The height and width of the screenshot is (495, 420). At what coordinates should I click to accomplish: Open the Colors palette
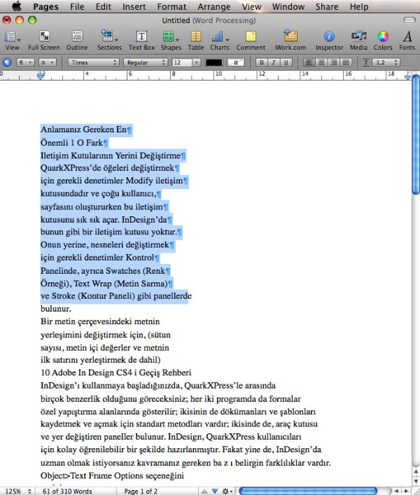pyautogui.click(x=383, y=41)
